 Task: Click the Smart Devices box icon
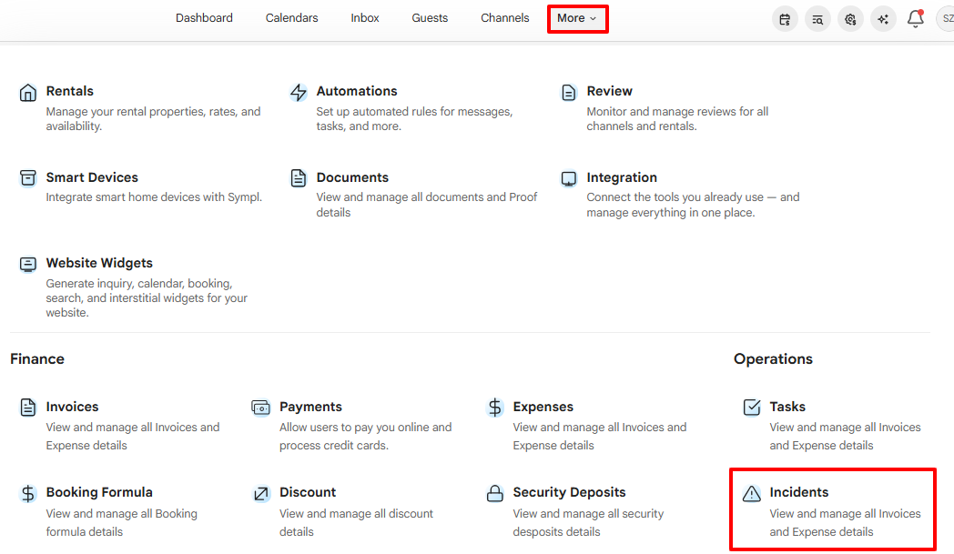[x=28, y=178]
